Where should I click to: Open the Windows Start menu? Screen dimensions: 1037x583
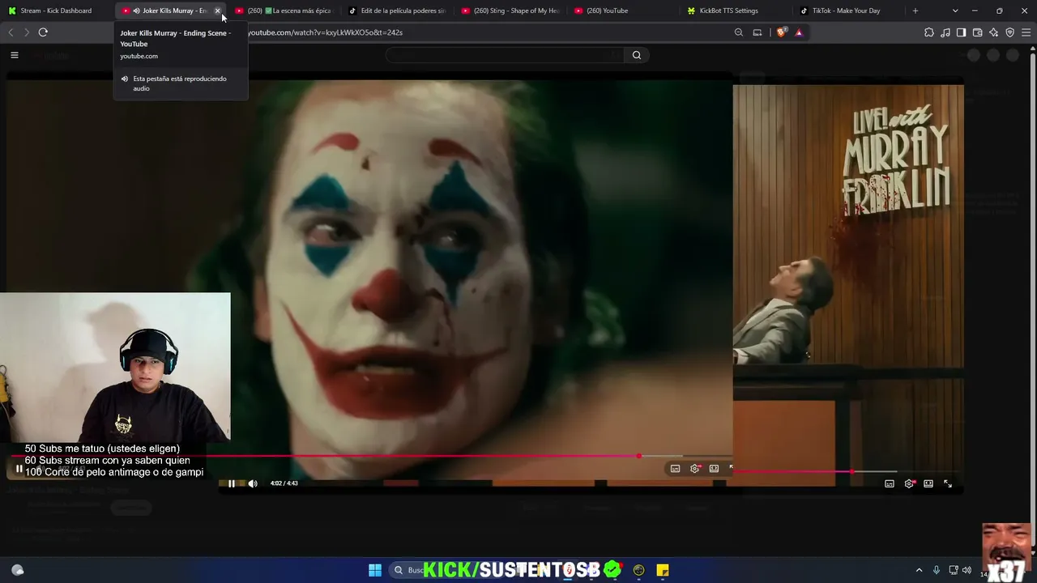coord(375,570)
